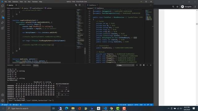Click the left editor minimap
The width and height of the screenshot is (198, 111).
click(x=80, y=29)
